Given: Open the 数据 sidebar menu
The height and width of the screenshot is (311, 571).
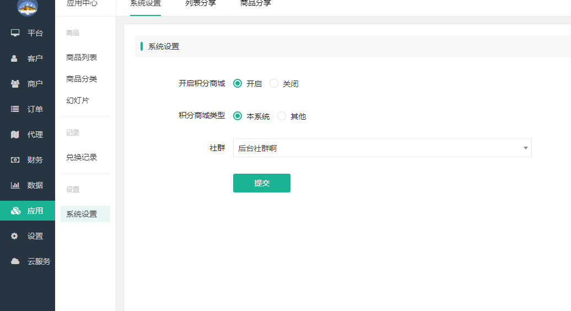Looking at the screenshot, I should (28, 185).
